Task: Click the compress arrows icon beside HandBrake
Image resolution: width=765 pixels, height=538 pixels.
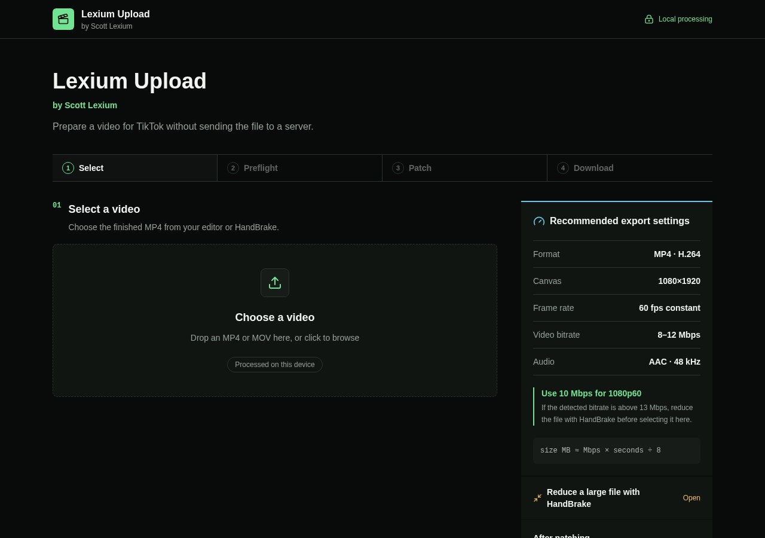Action: (x=537, y=498)
